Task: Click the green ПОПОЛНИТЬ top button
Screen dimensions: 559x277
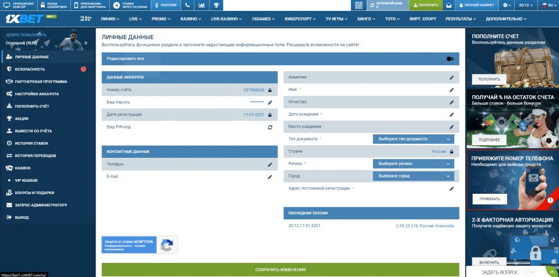Action: click(426, 5)
